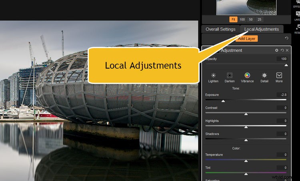Click the Temperature value field
Image resolution: width=300 pixels, height=181 pixels.
click(282, 155)
